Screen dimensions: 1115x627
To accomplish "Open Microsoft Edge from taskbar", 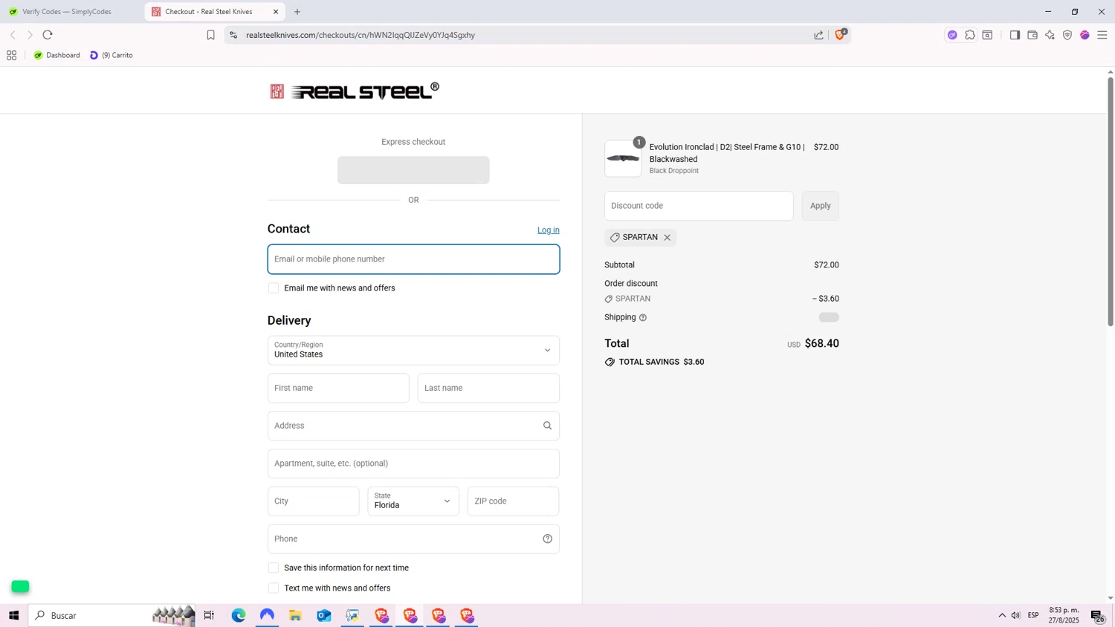I will 239,615.
